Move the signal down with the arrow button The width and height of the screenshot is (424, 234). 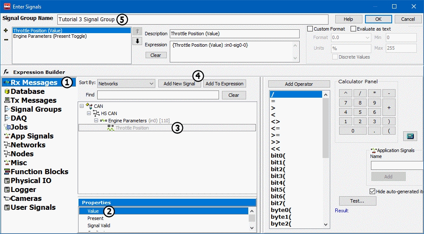[137, 41]
